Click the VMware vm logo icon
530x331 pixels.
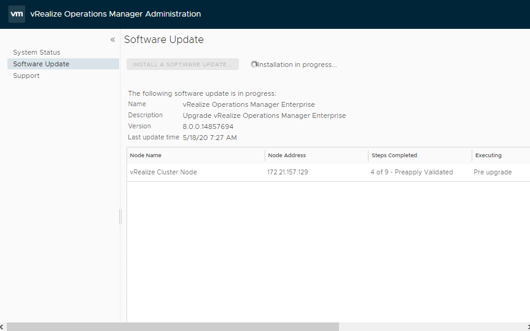(x=17, y=14)
